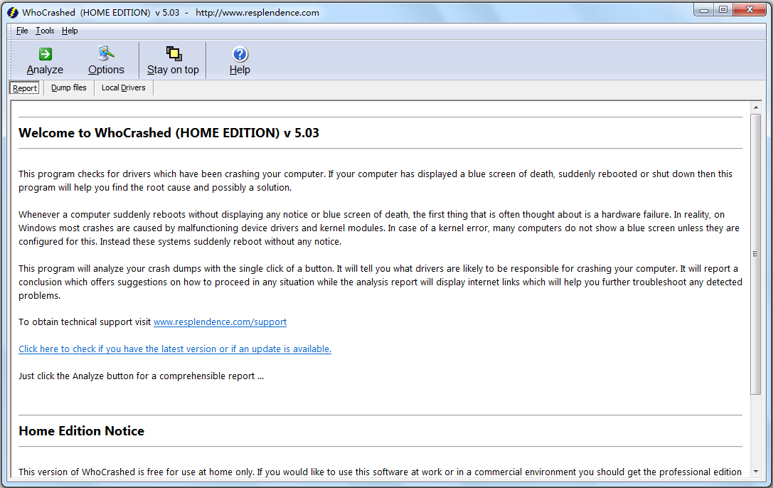Click the WhoCrashed lightning title bar icon

pyautogui.click(x=12, y=12)
